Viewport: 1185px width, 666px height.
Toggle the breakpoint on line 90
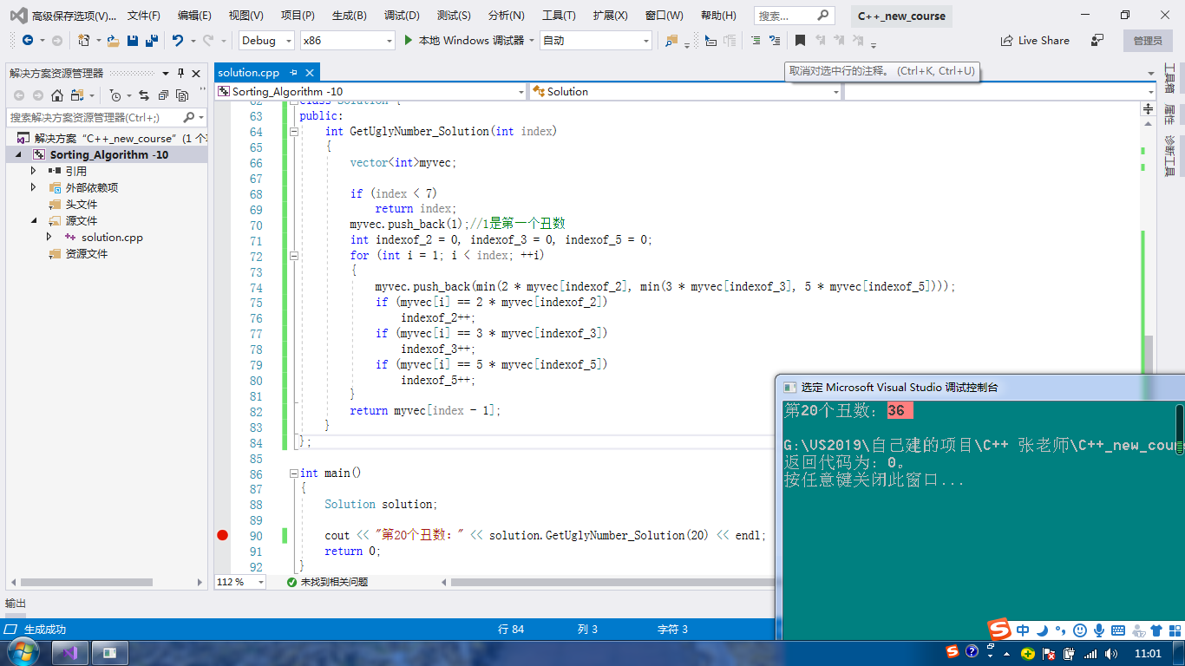tap(222, 536)
